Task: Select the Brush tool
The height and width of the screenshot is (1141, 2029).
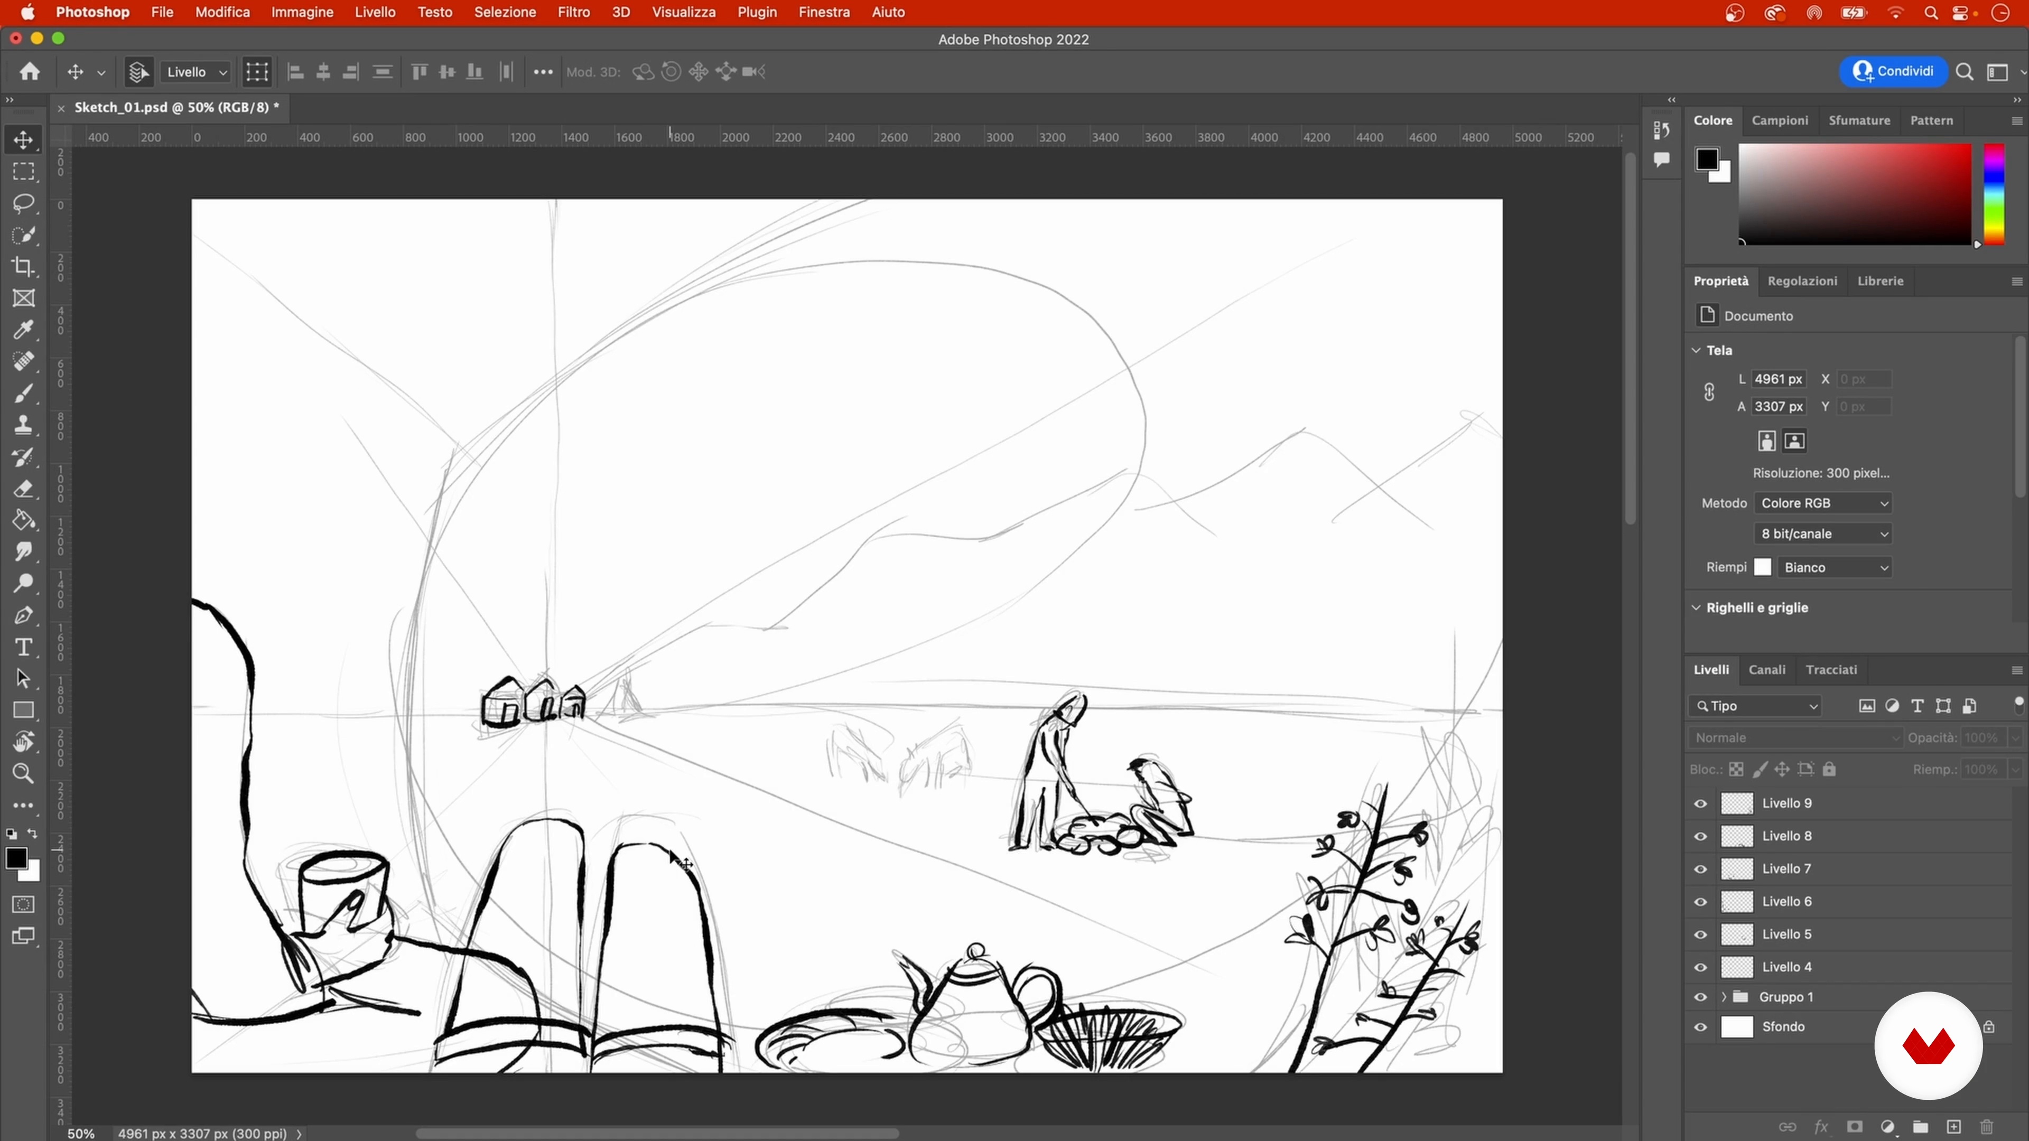Action: [23, 393]
